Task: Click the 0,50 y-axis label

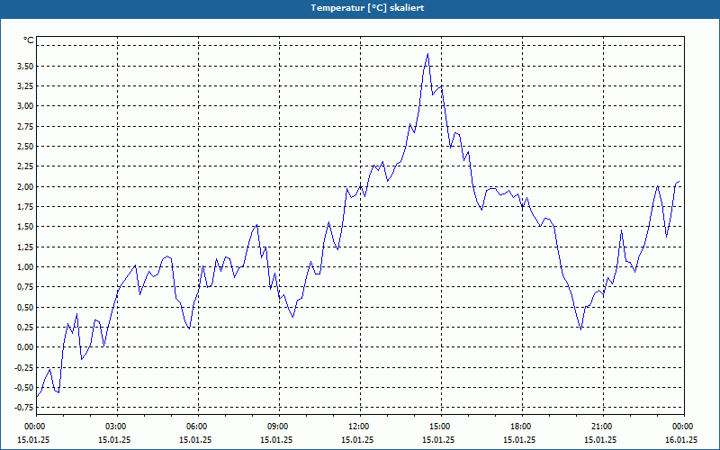Action: pos(25,307)
